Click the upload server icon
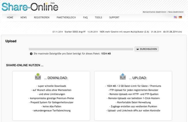188x122 pixels. coord(123,77)
